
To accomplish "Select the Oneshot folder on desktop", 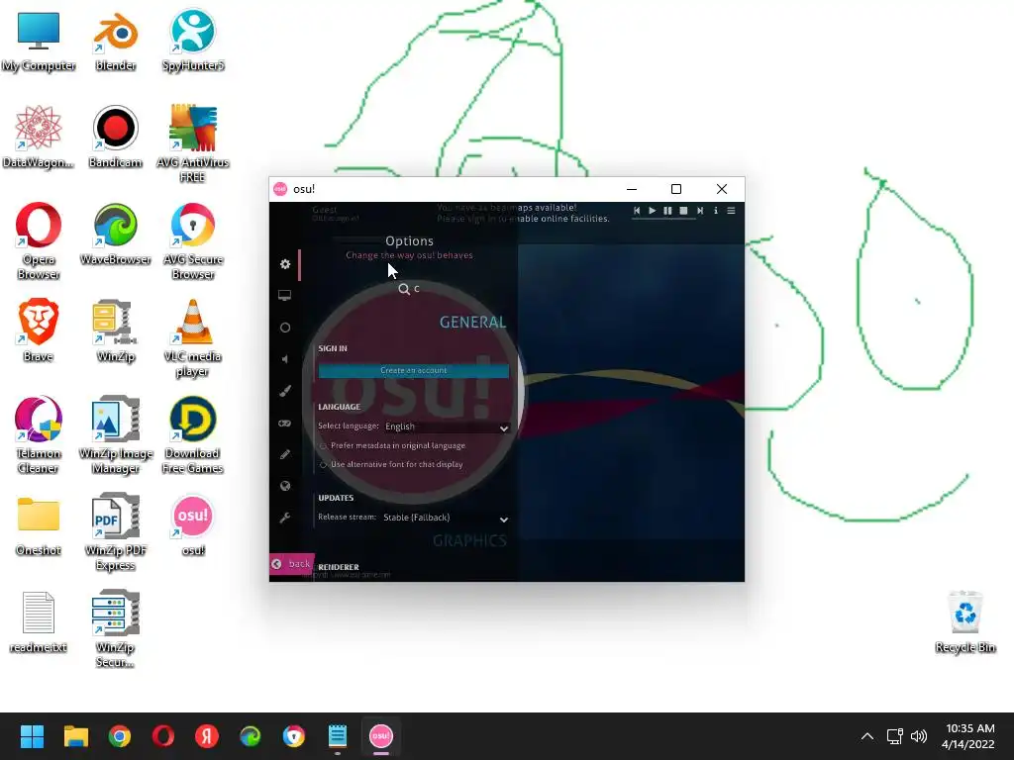I will pos(39,524).
